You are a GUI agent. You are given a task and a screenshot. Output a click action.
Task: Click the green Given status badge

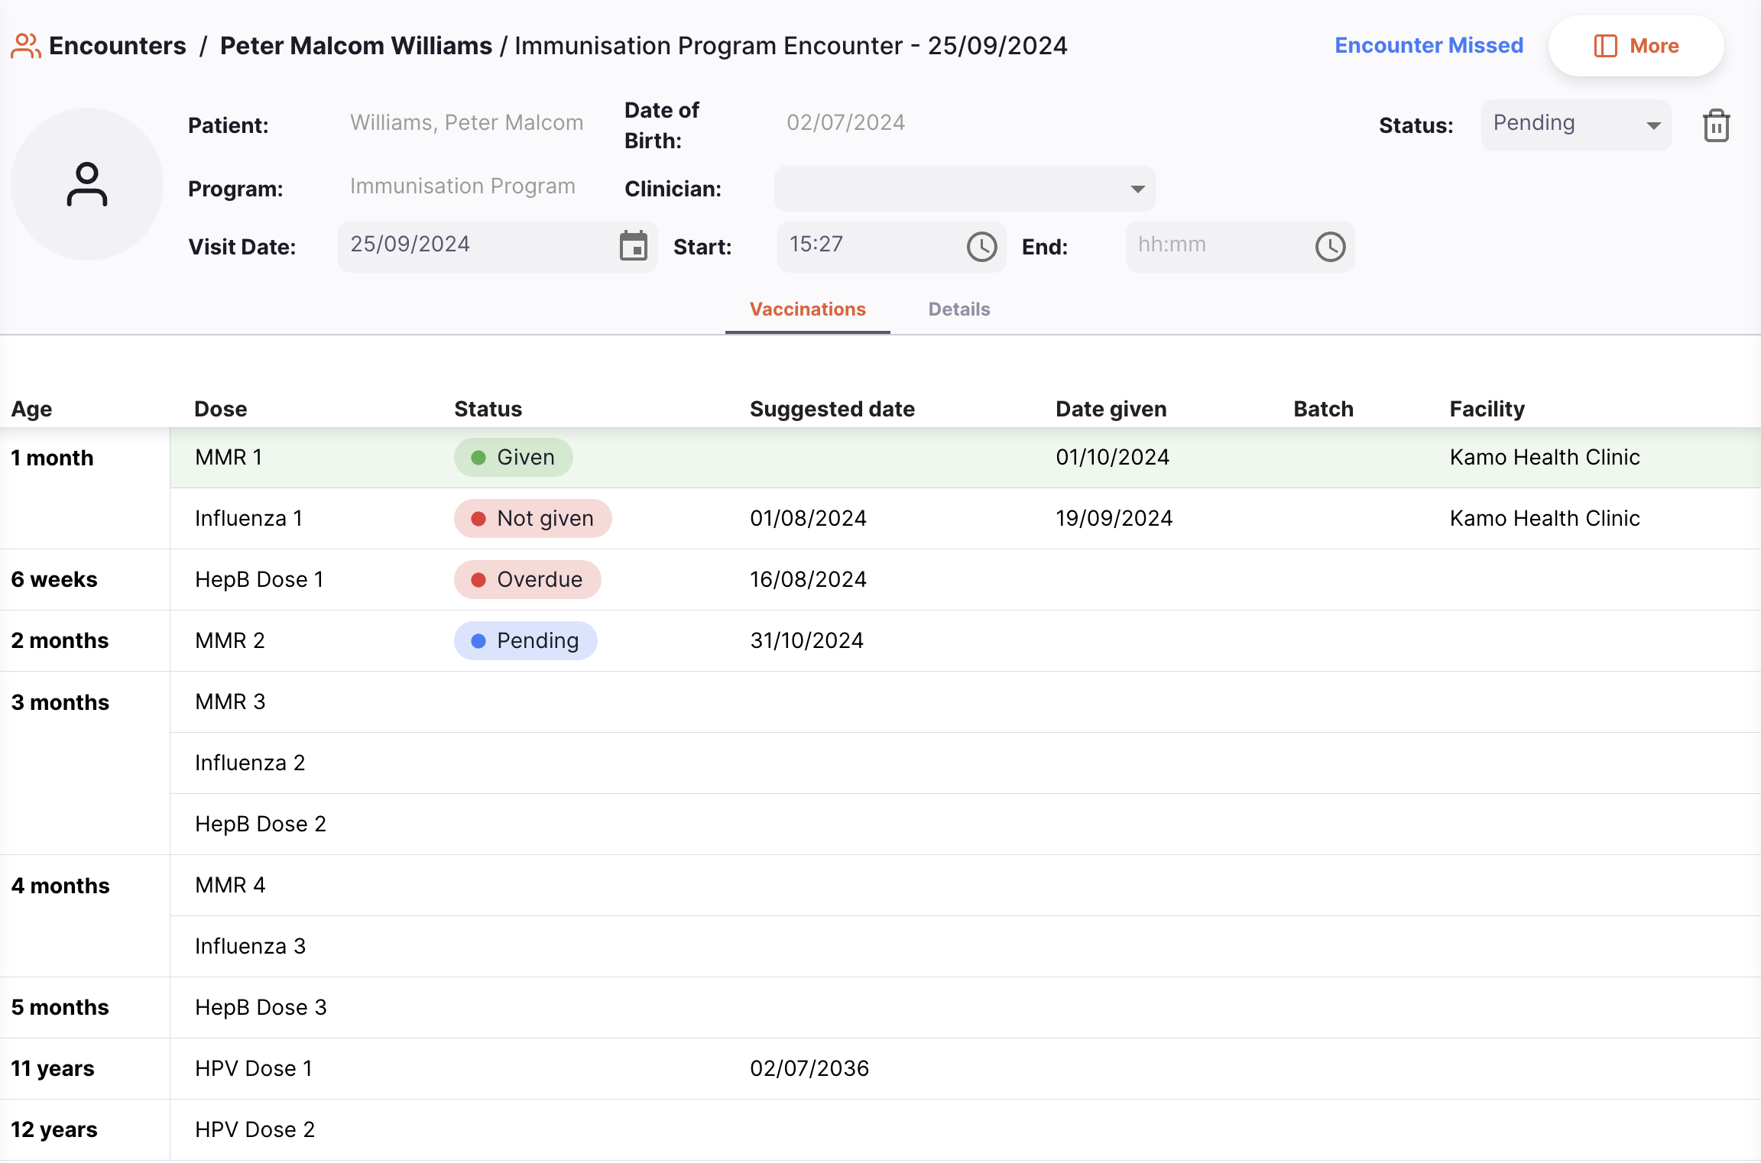pos(513,457)
